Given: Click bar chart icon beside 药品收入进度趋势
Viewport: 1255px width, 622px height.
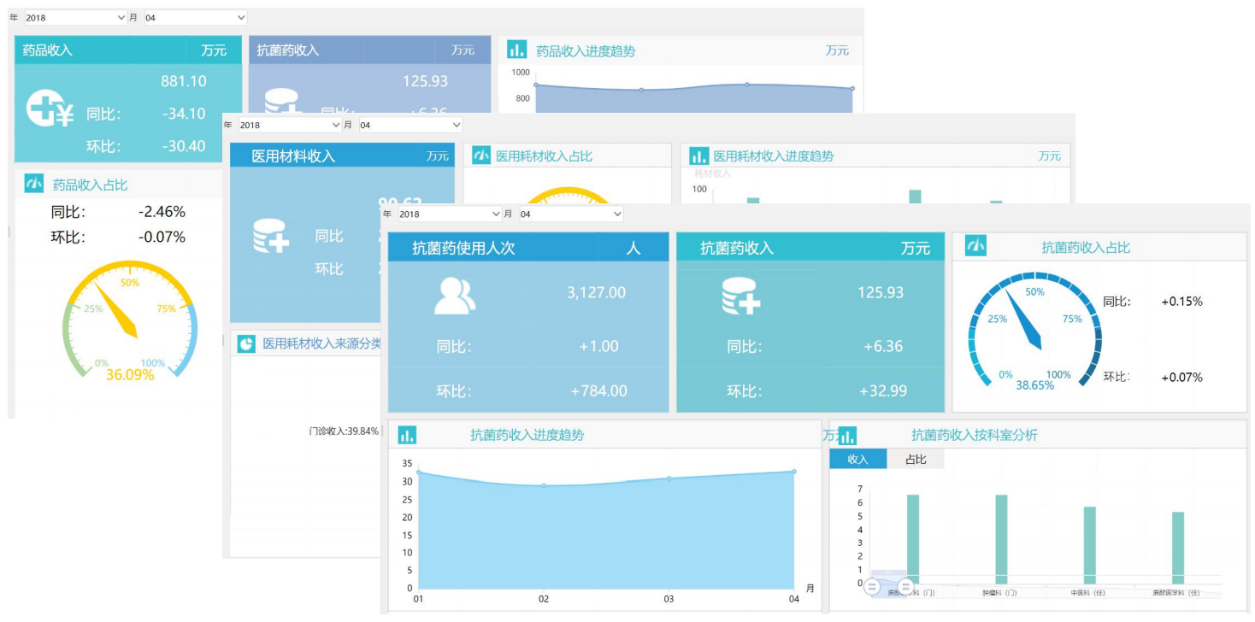Looking at the screenshot, I should tap(516, 50).
